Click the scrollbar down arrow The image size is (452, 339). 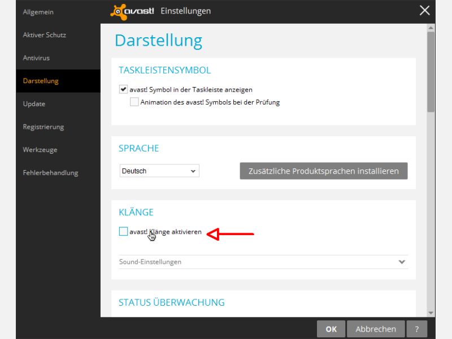(431, 313)
